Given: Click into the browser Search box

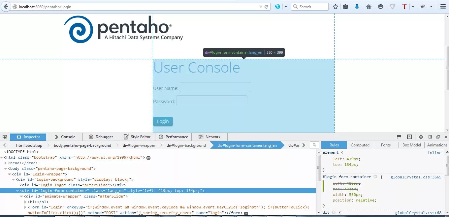Looking at the screenshot, I should tap(310, 7).
